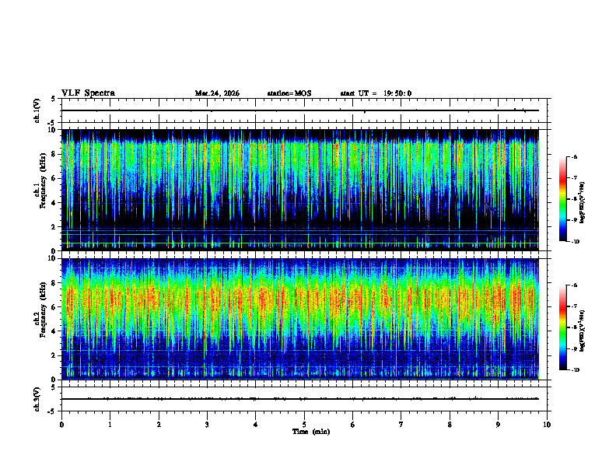Select the ch.1 color bar "log(PSD)" label
The width and height of the screenshot is (616, 476).
tap(583, 203)
